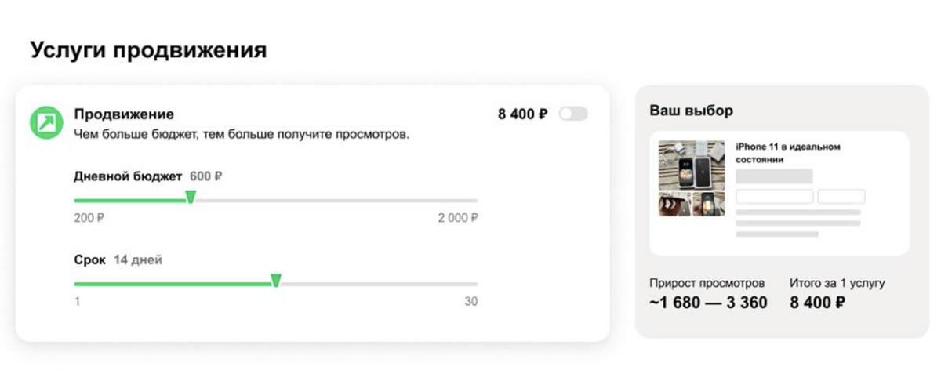This screenshot has height=381, width=941.
Task: Click the Прирост просмотров estimate value
Action: 708,303
